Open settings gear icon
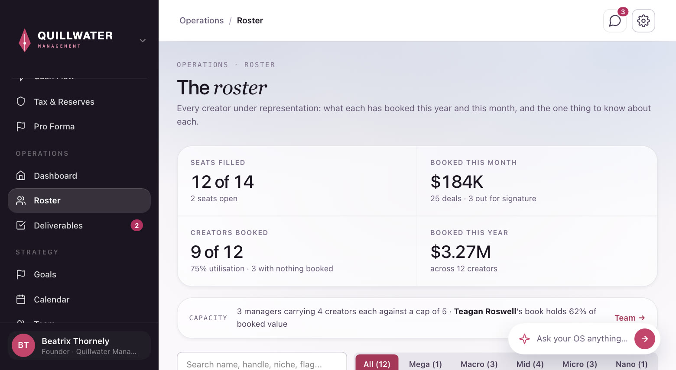 point(643,21)
